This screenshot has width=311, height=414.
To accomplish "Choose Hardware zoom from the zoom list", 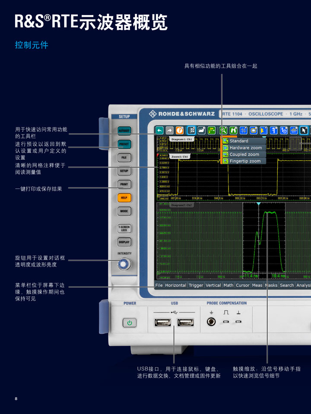I will pyautogui.click(x=244, y=148).
